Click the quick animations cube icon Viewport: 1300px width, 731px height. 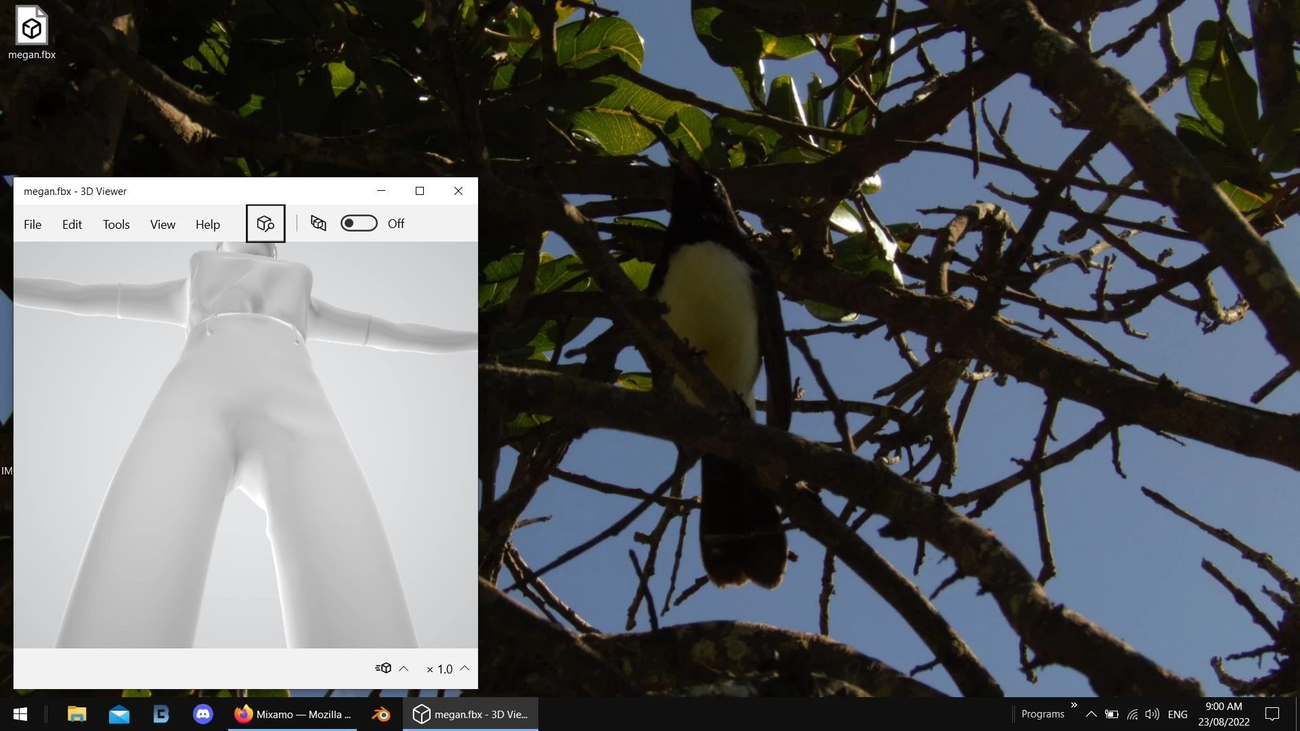pos(383,669)
